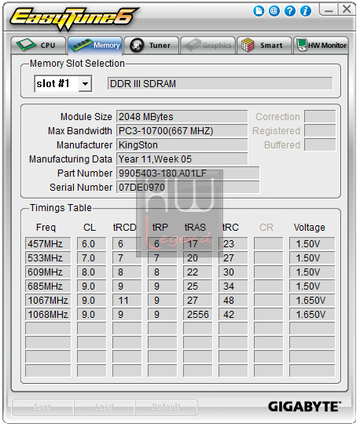The width and height of the screenshot is (360, 427).
Task: Click the DDR III SDRAM field
Action: (x=220, y=84)
